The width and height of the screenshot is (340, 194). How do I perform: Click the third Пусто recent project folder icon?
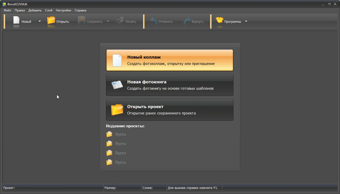coord(109,153)
